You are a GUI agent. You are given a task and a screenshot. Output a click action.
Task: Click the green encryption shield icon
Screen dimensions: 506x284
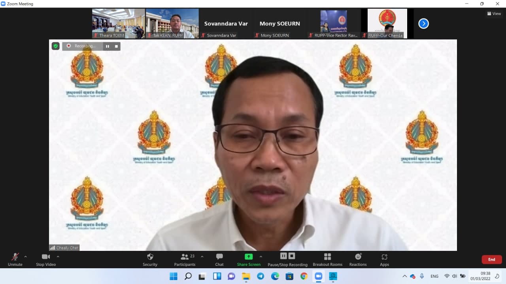point(56,46)
